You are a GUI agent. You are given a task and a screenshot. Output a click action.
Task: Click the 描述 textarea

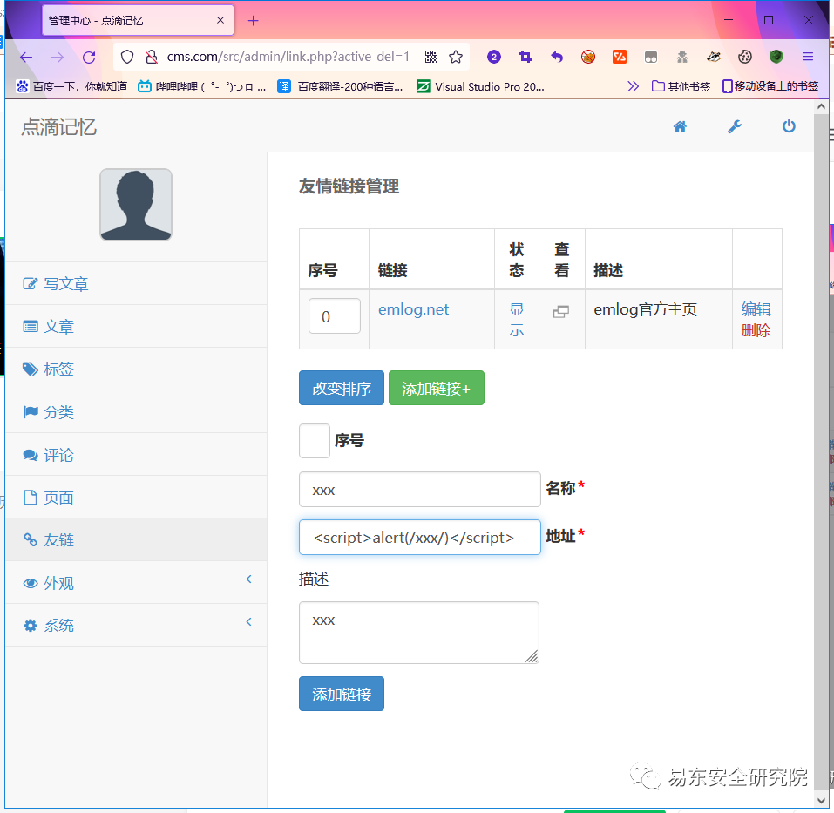pyautogui.click(x=419, y=633)
